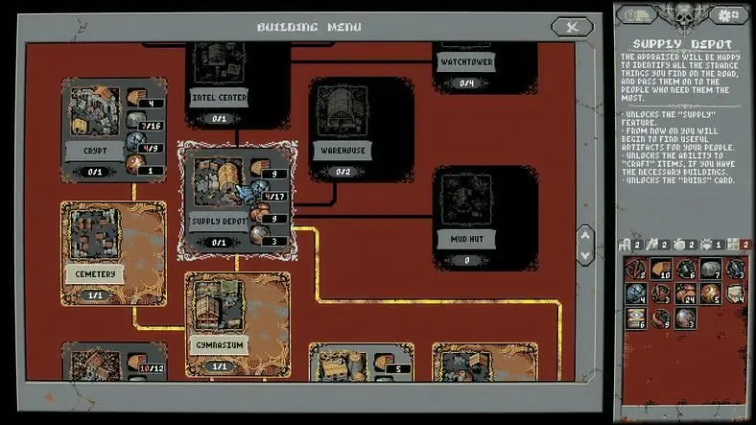Click the shiny orb resource in third row
Viewport: 756px width, 425px height.
click(686, 319)
